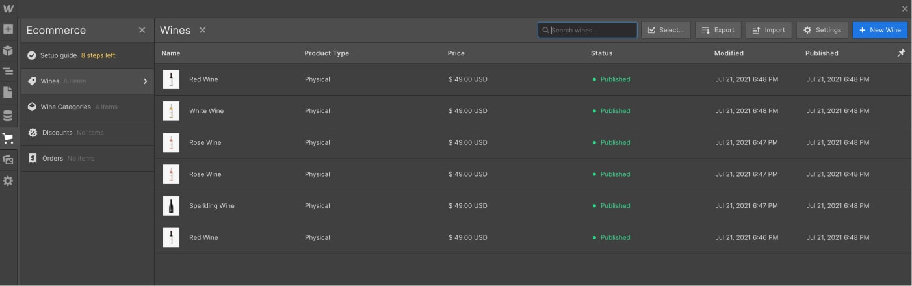This screenshot has height=286, width=912.
Task: Click the White Wine bottle thumbnail
Action: pos(171,111)
